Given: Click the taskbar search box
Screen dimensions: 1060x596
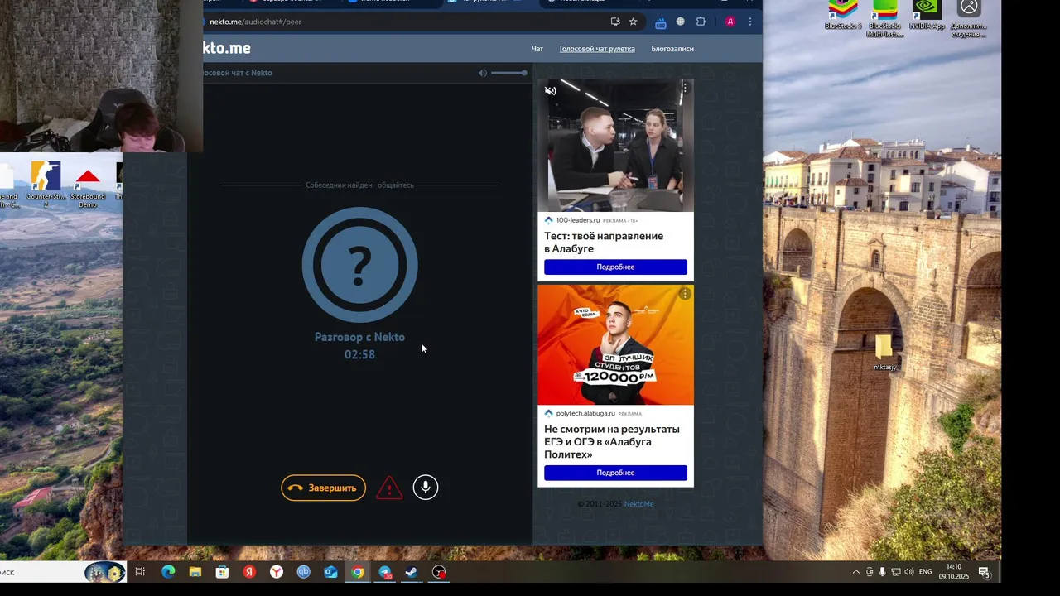Looking at the screenshot, I should tap(41, 572).
